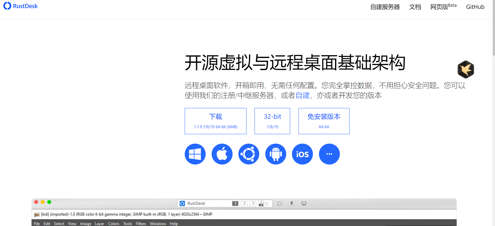
Task: Download the 32-bit version
Action: 272,121
